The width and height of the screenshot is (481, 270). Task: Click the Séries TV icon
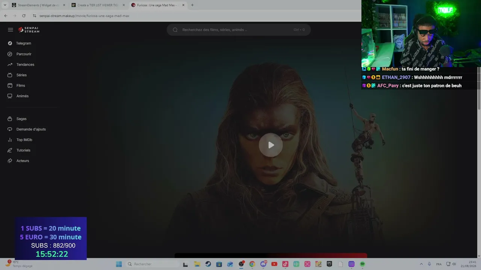coord(10,75)
